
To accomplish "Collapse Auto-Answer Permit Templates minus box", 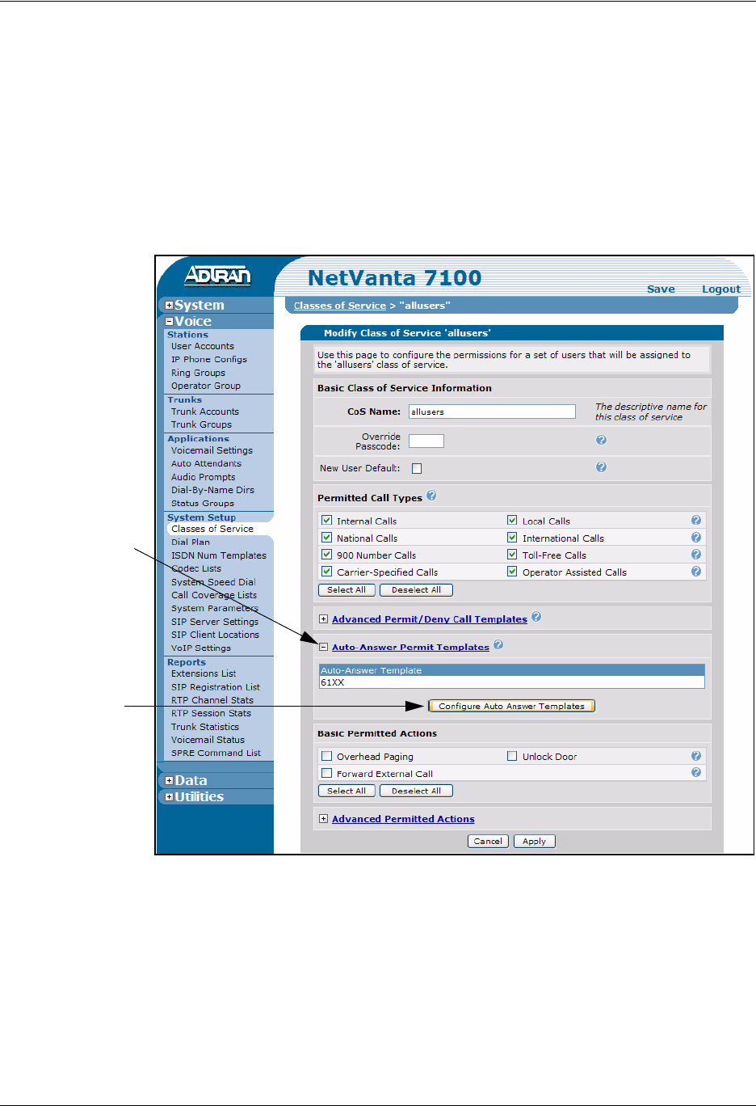I will coord(323,647).
